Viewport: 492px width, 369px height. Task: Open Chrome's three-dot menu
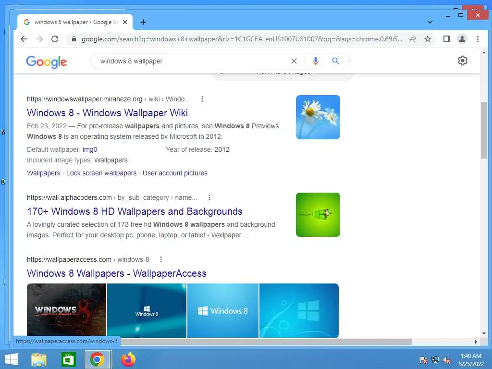tap(478, 39)
